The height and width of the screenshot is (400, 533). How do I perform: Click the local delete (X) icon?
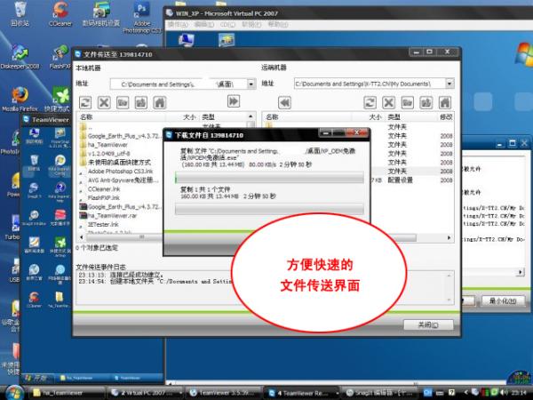pyautogui.click(x=104, y=102)
